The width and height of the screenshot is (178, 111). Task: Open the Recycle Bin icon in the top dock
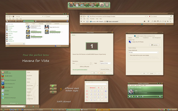(107, 5)
